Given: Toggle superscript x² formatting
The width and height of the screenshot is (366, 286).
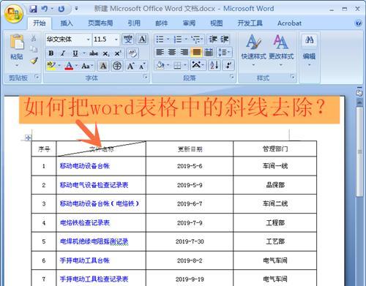Looking at the screenshot, I should coord(118,53).
